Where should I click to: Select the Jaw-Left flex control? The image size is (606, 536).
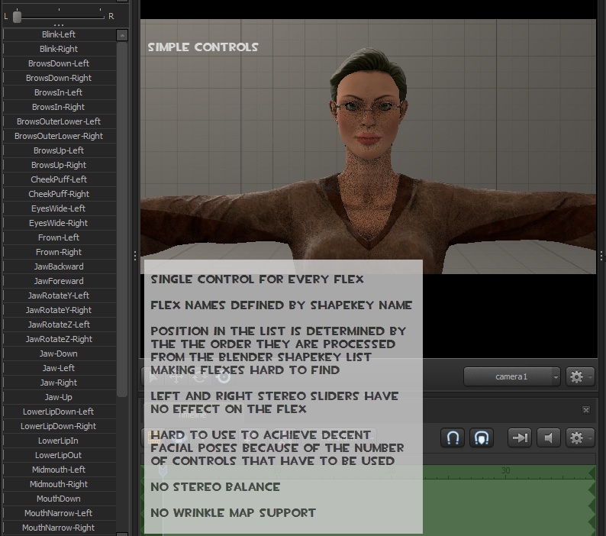point(59,368)
